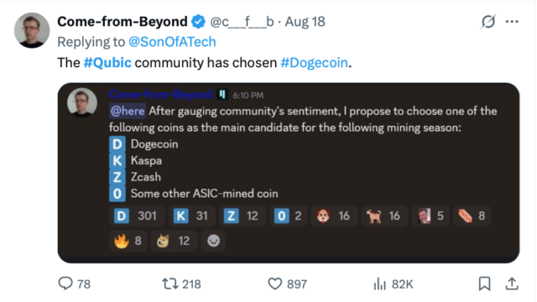The height and width of the screenshot is (302, 537).
Task: Open the three-dot more options menu
Action: click(x=512, y=22)
